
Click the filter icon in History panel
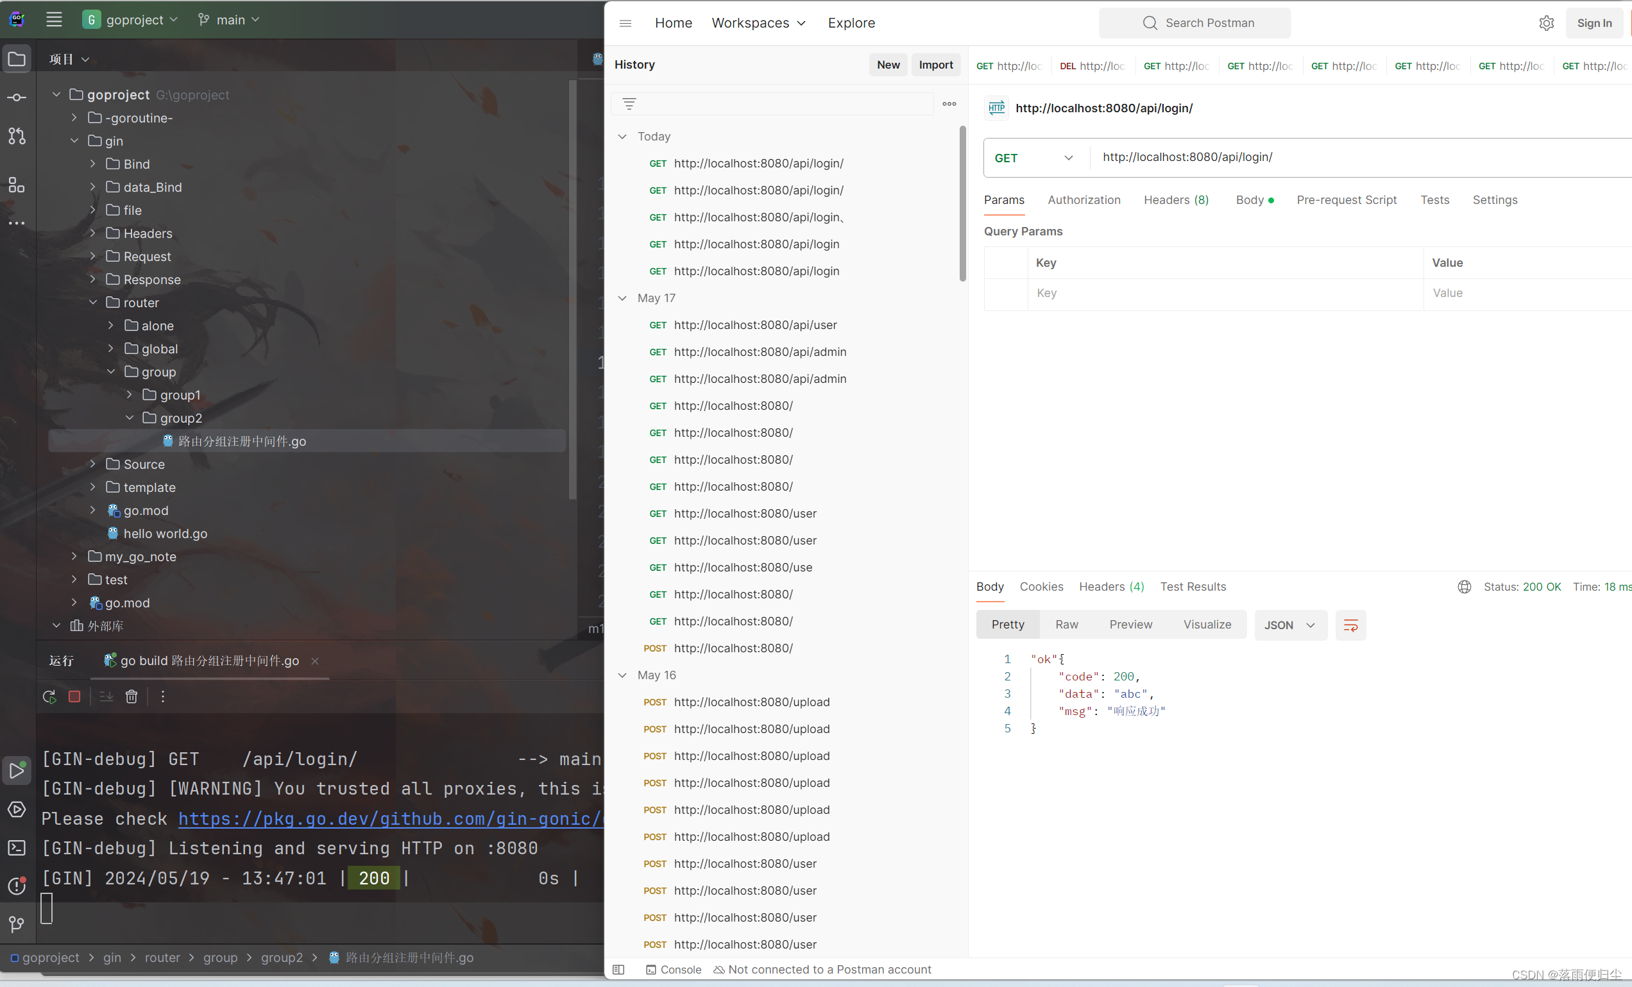[x=628, y=104]
